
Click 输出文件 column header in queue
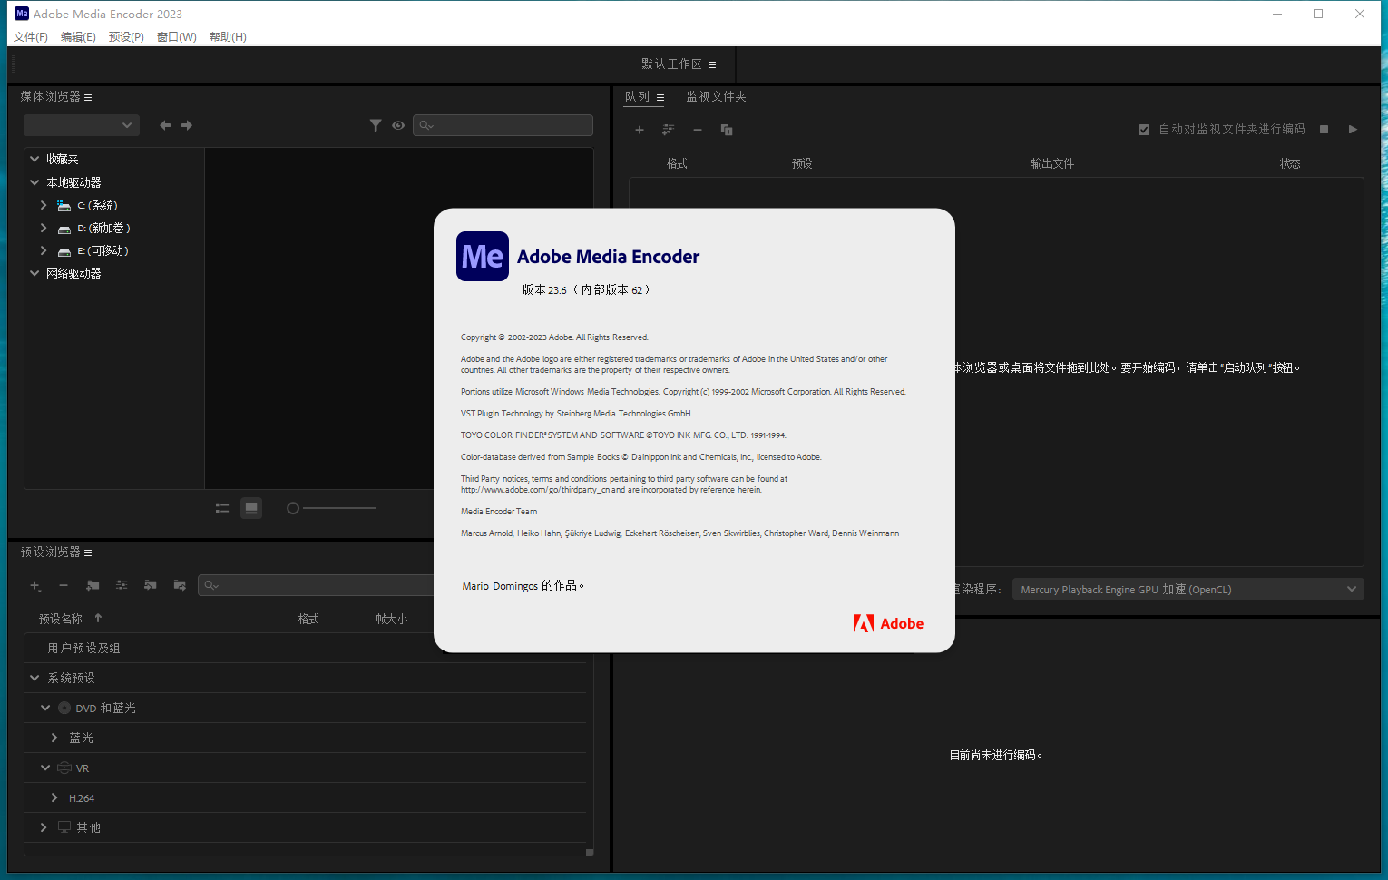[x=1052, y=163]
